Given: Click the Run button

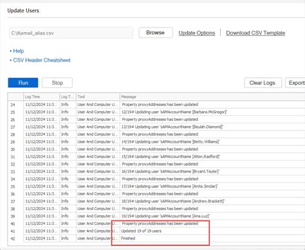Looking at the screenshot, I should 23,83.
